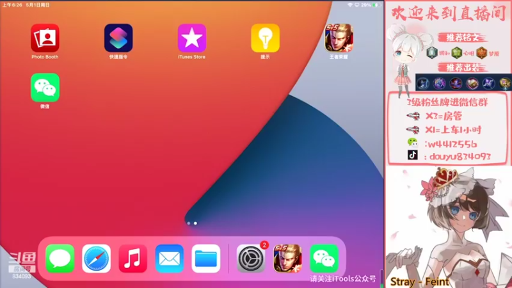Click the 推荐出装 banner in overlay
The height and width of the screenshot is (288, 512).
[462, 68]
